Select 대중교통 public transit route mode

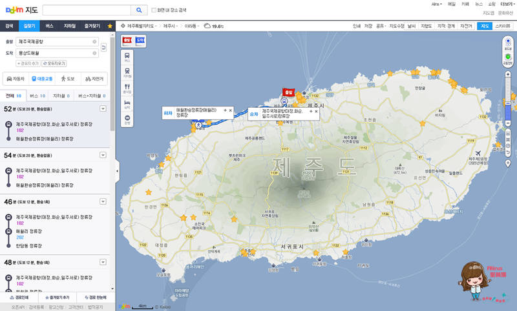[42, 79]
